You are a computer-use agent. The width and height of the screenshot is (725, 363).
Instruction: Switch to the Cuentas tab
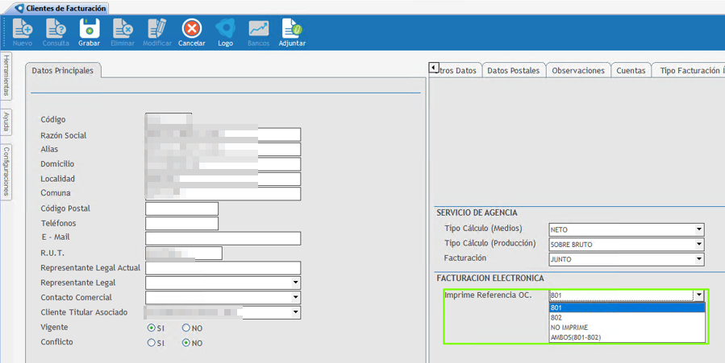[631, 71]
